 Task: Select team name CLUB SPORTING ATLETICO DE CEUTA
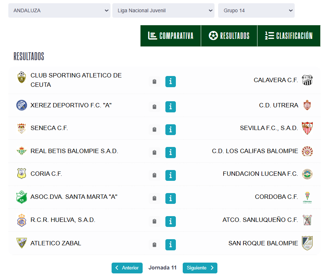click(x=76, y=80)
